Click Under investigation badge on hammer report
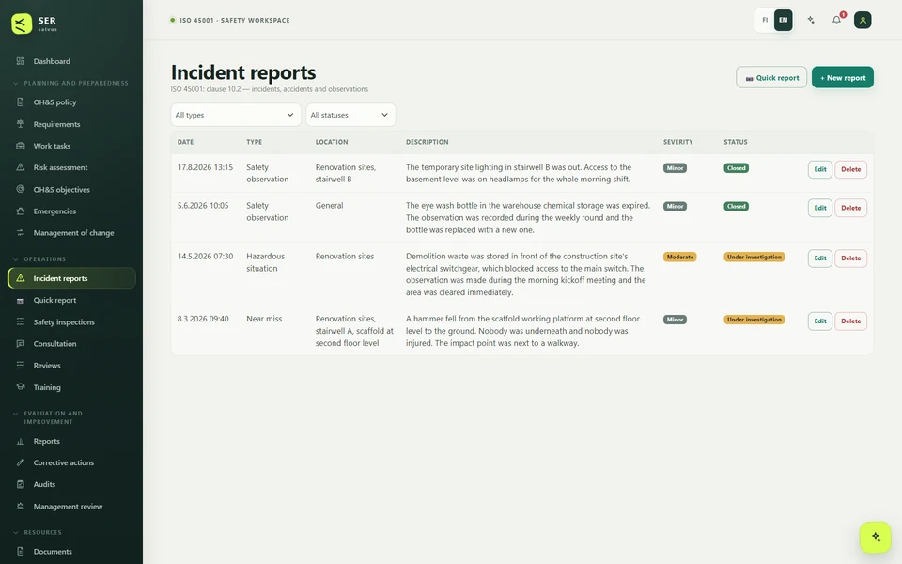Screen dimensions: 902x564 click(x=754, y=320)
